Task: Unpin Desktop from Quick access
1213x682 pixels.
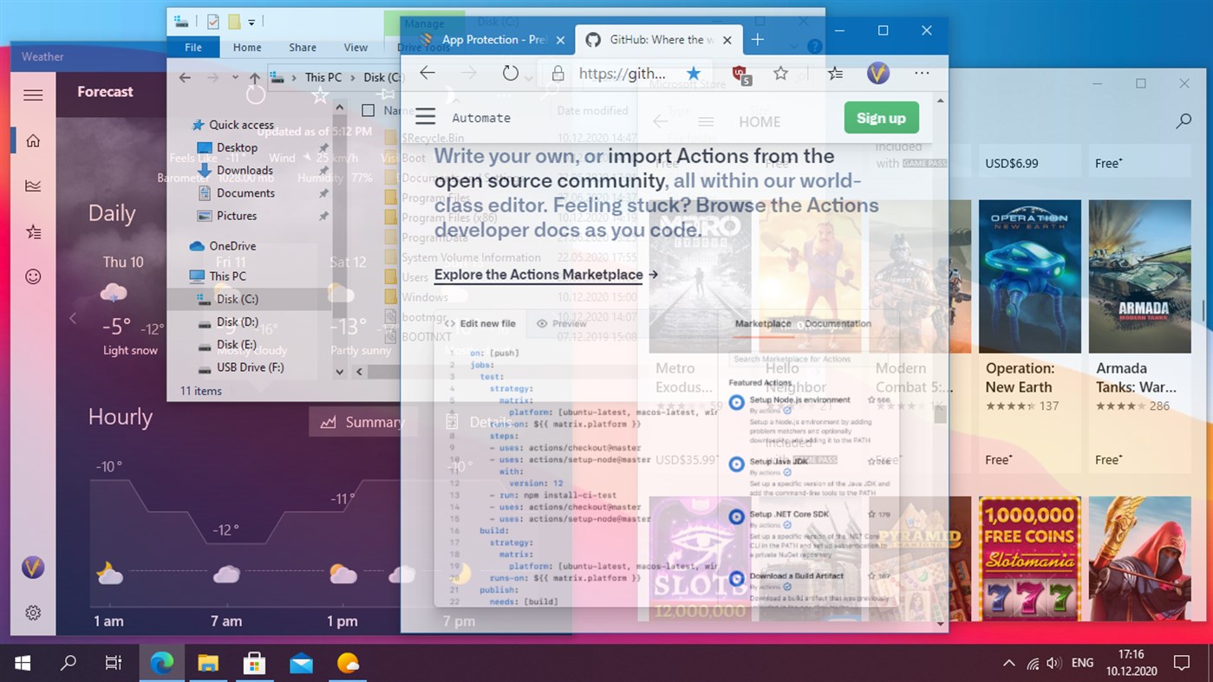Action: 323,147
